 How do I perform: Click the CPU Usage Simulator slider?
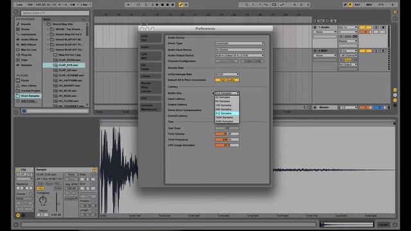click(227, 145)
